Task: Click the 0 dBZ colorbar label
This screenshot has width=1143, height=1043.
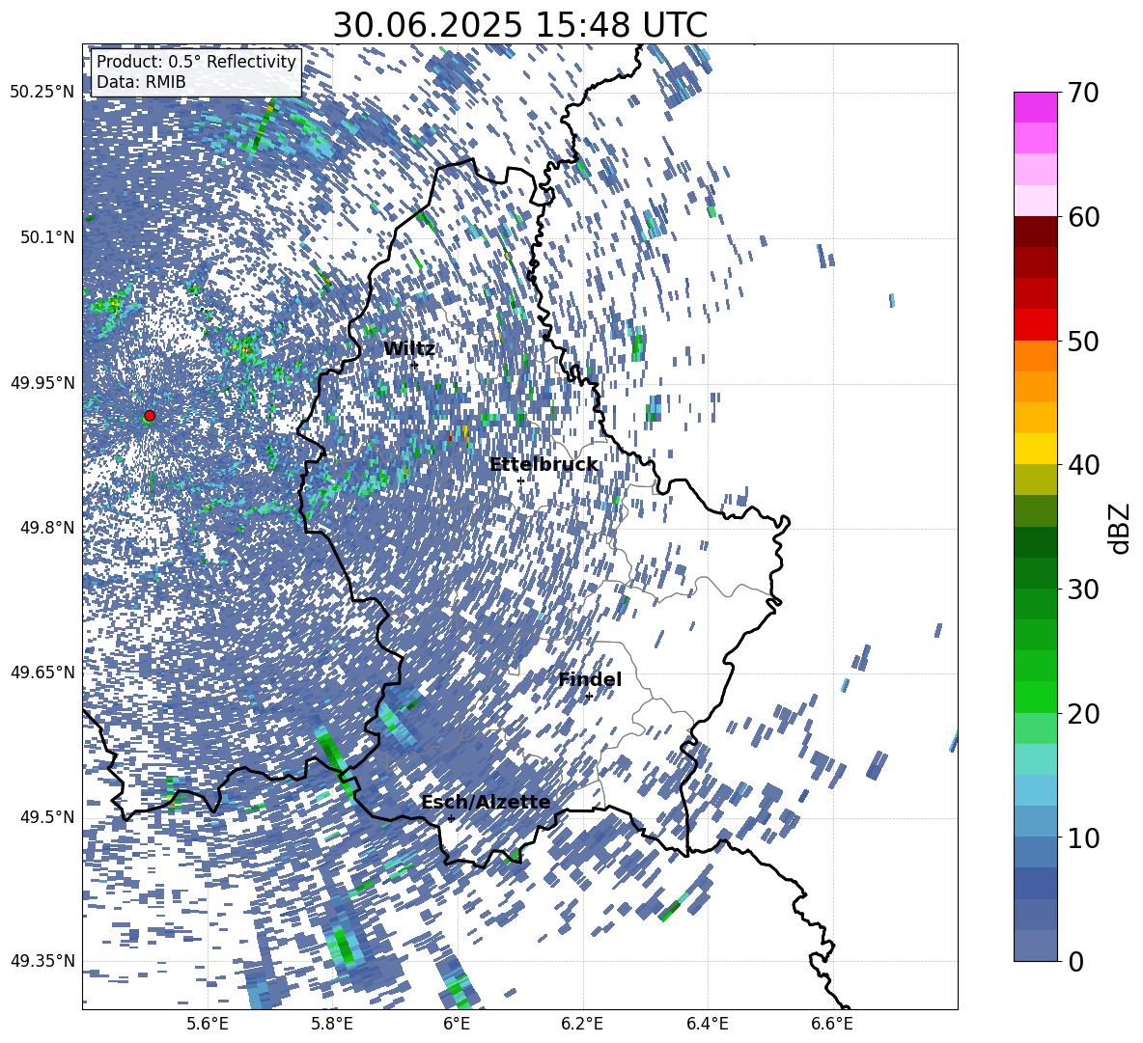Action: click(x=1075, y=961)
